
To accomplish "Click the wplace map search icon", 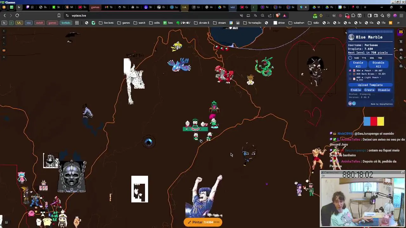I will point(401,58).
